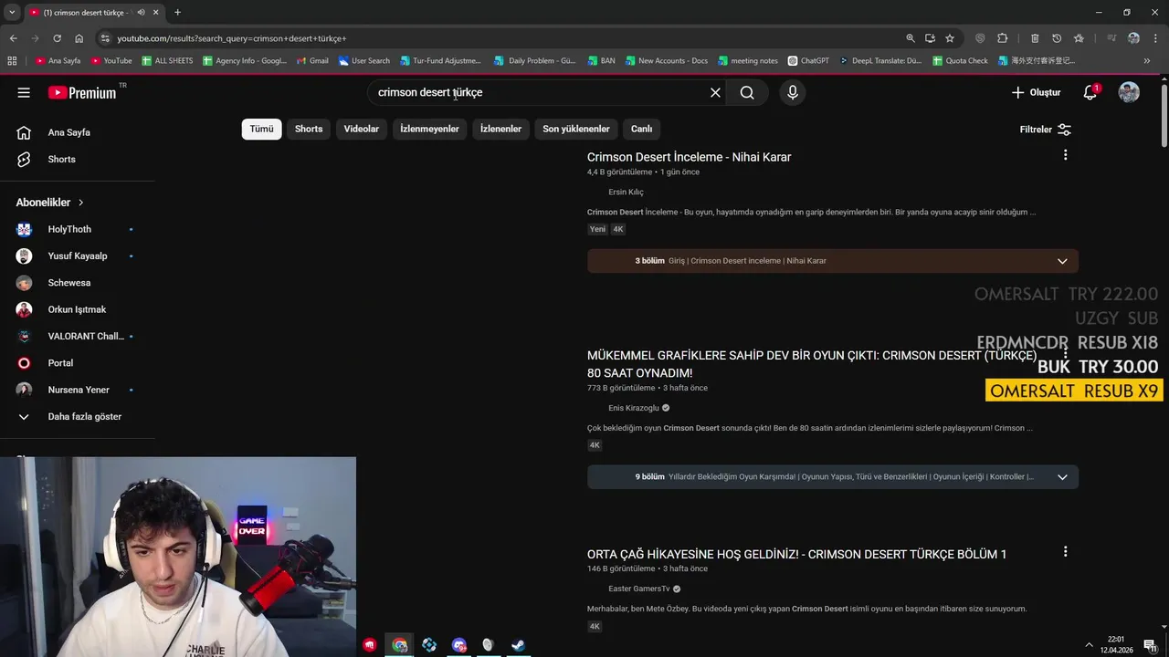Reload the page with the refresh icon
This screenshot has height=657, width=1169.
(57, 38)
